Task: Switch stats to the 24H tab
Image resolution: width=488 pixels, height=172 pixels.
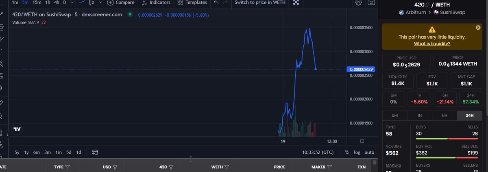Action: 469,115
